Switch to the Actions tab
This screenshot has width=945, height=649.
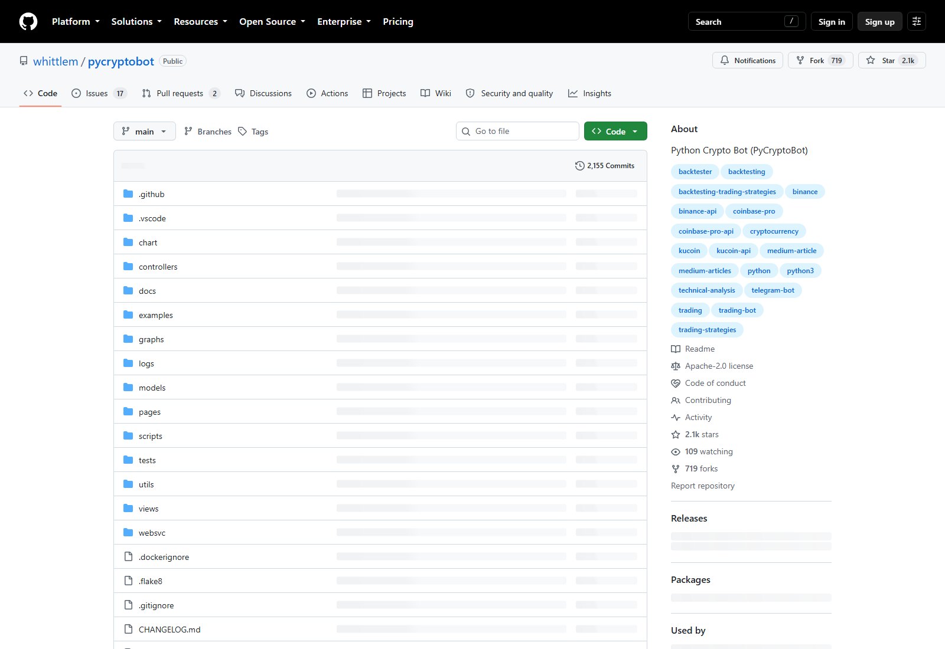pos(327,93)
